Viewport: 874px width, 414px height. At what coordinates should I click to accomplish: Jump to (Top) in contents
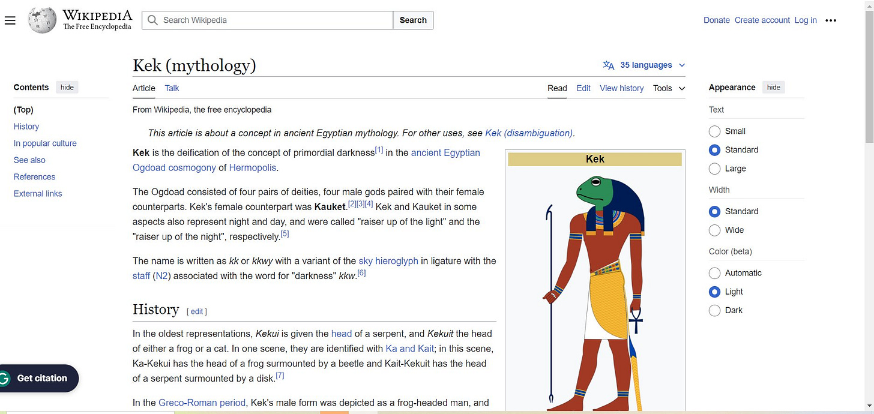(x=23, y=110)
